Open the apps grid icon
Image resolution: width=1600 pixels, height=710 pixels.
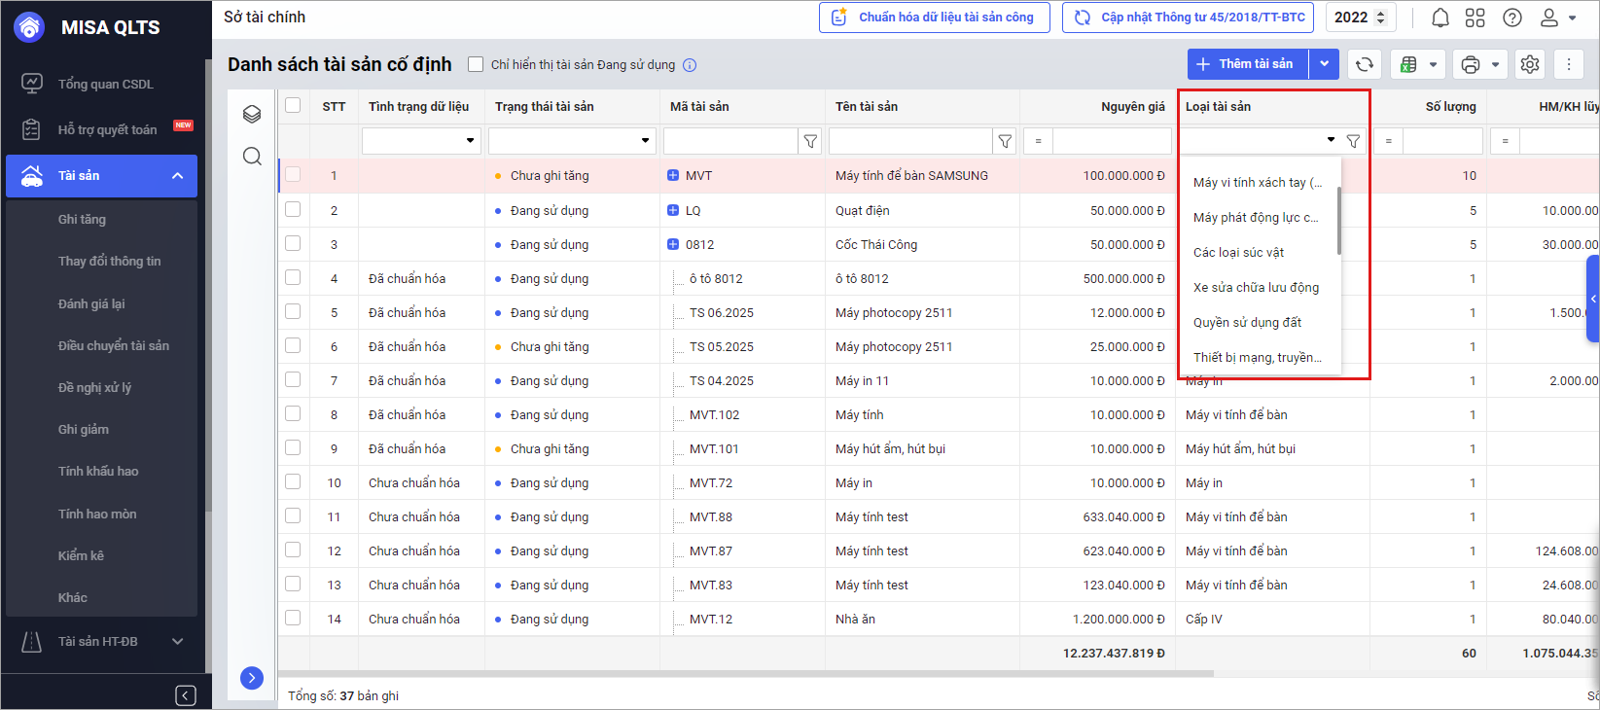point(1476,18)
